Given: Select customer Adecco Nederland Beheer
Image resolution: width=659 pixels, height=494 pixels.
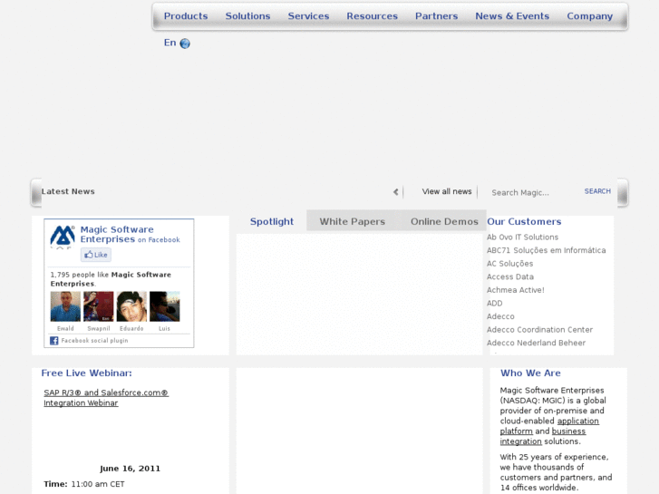Looking at the screenshot, I should 536,343.
